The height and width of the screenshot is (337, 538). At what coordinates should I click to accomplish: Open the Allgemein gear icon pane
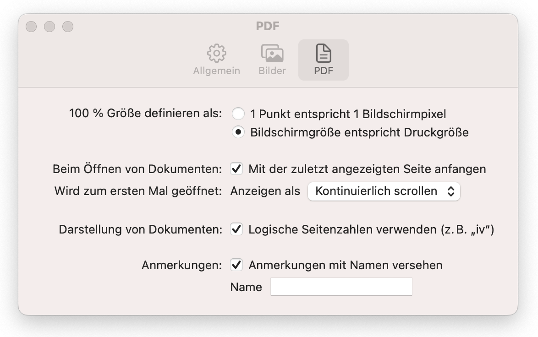point(216,54)
